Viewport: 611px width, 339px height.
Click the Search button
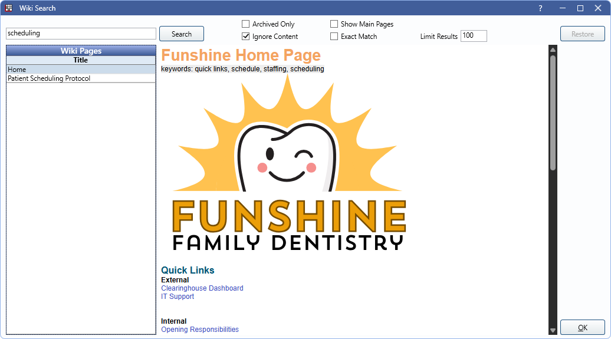coord(182,34)
